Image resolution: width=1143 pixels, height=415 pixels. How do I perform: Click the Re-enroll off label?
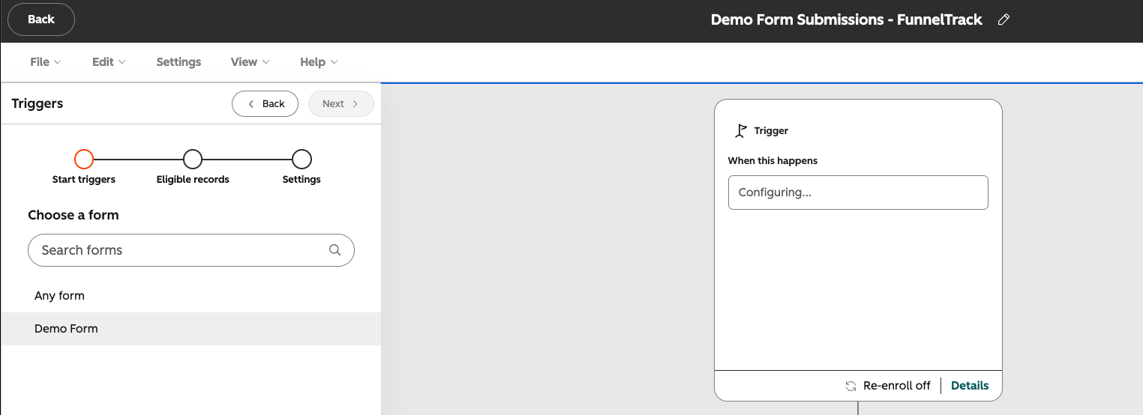tap(897, 386)
